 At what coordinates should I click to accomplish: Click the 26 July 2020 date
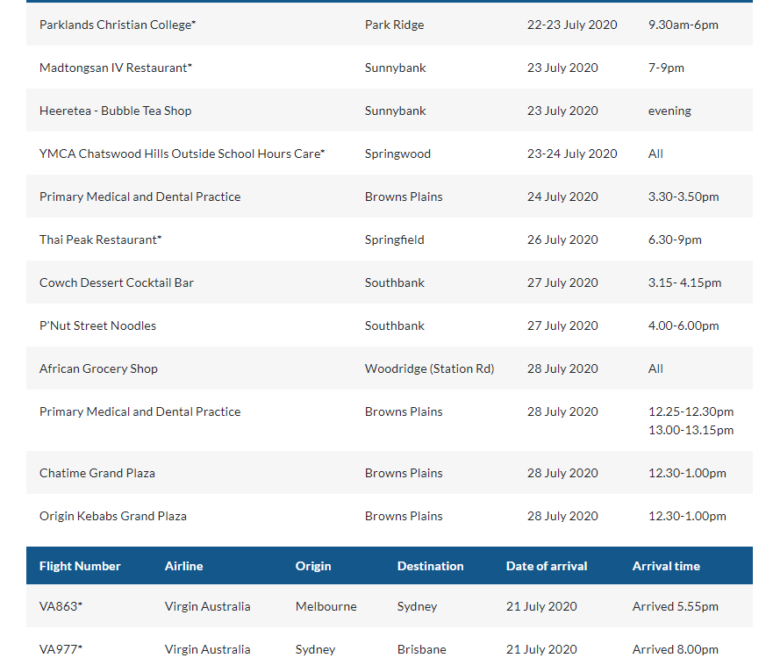coord(562,240)
